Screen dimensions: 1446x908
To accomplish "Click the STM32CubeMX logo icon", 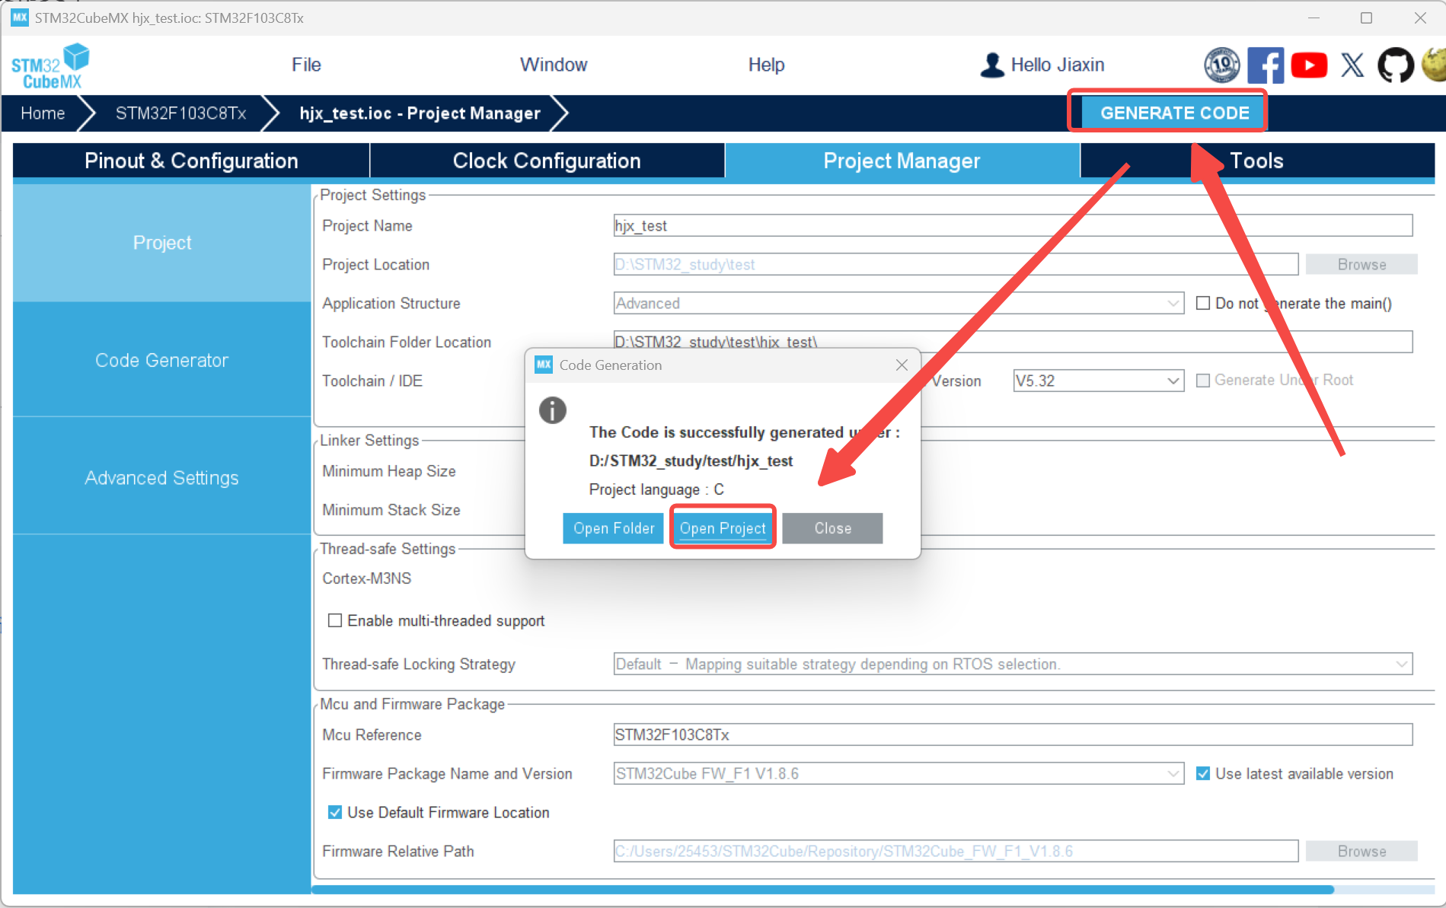I will point(50,66).
